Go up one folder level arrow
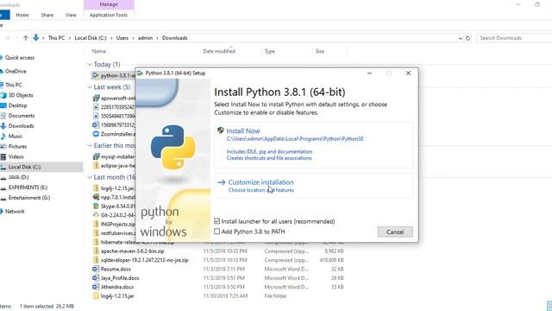This screenshot has height=311, width=552. click(x=25, y=38)
